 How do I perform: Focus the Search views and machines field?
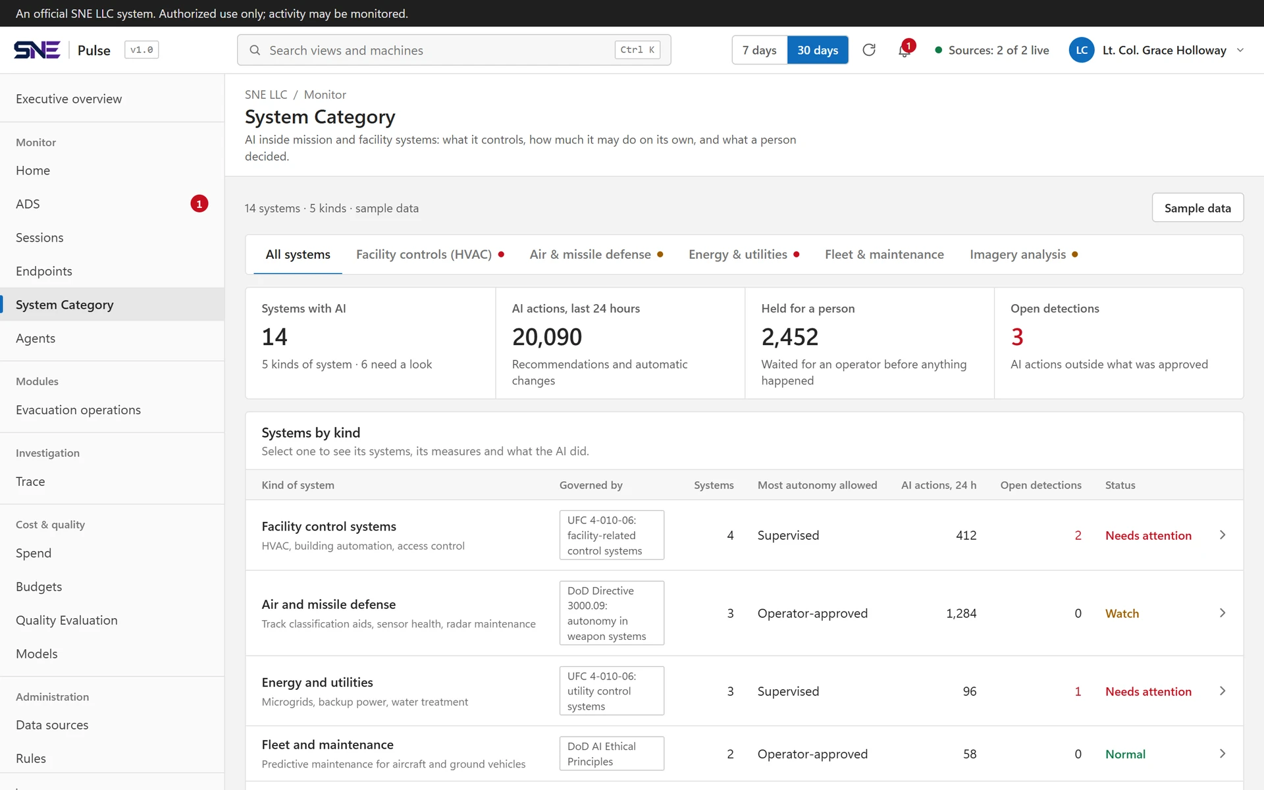click(x=454, y=50)
